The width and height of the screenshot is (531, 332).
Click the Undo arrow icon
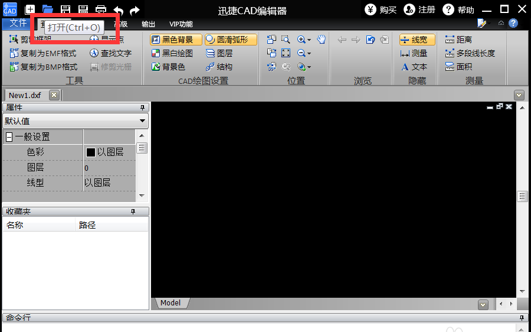pos(119,10)
